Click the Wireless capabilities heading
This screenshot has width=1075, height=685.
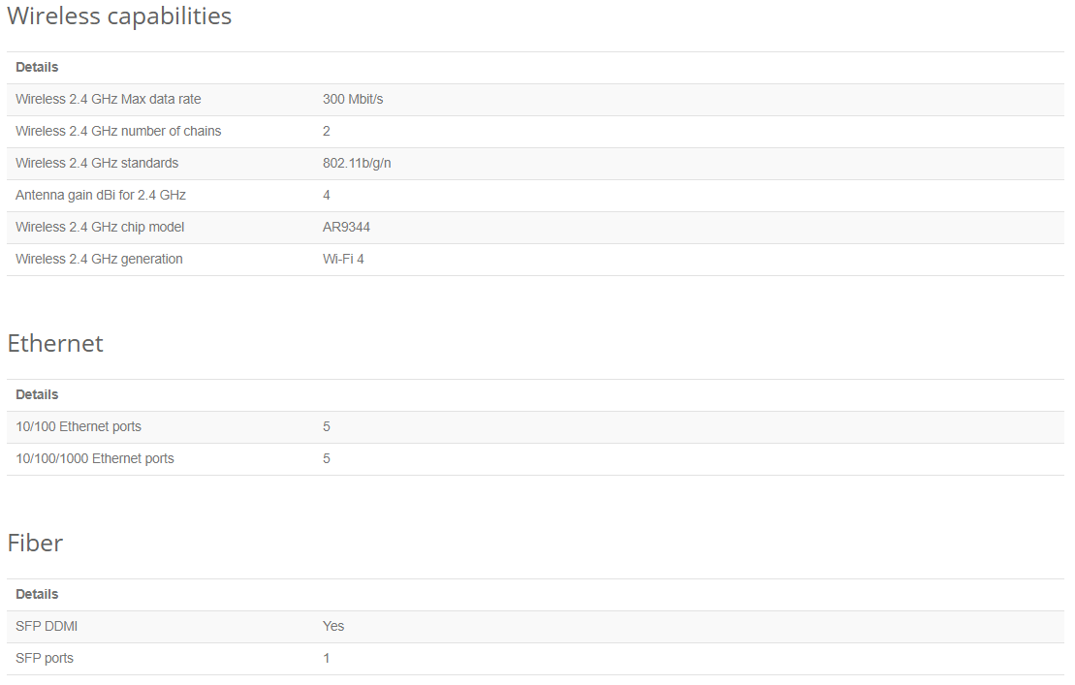click(119, 16)
